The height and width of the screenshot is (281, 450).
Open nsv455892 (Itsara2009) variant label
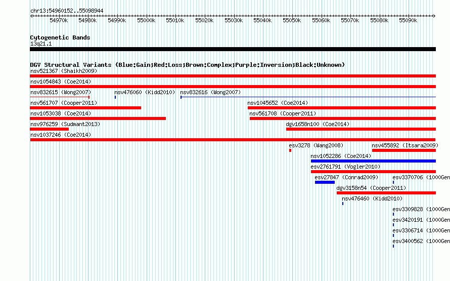(404, 145)
